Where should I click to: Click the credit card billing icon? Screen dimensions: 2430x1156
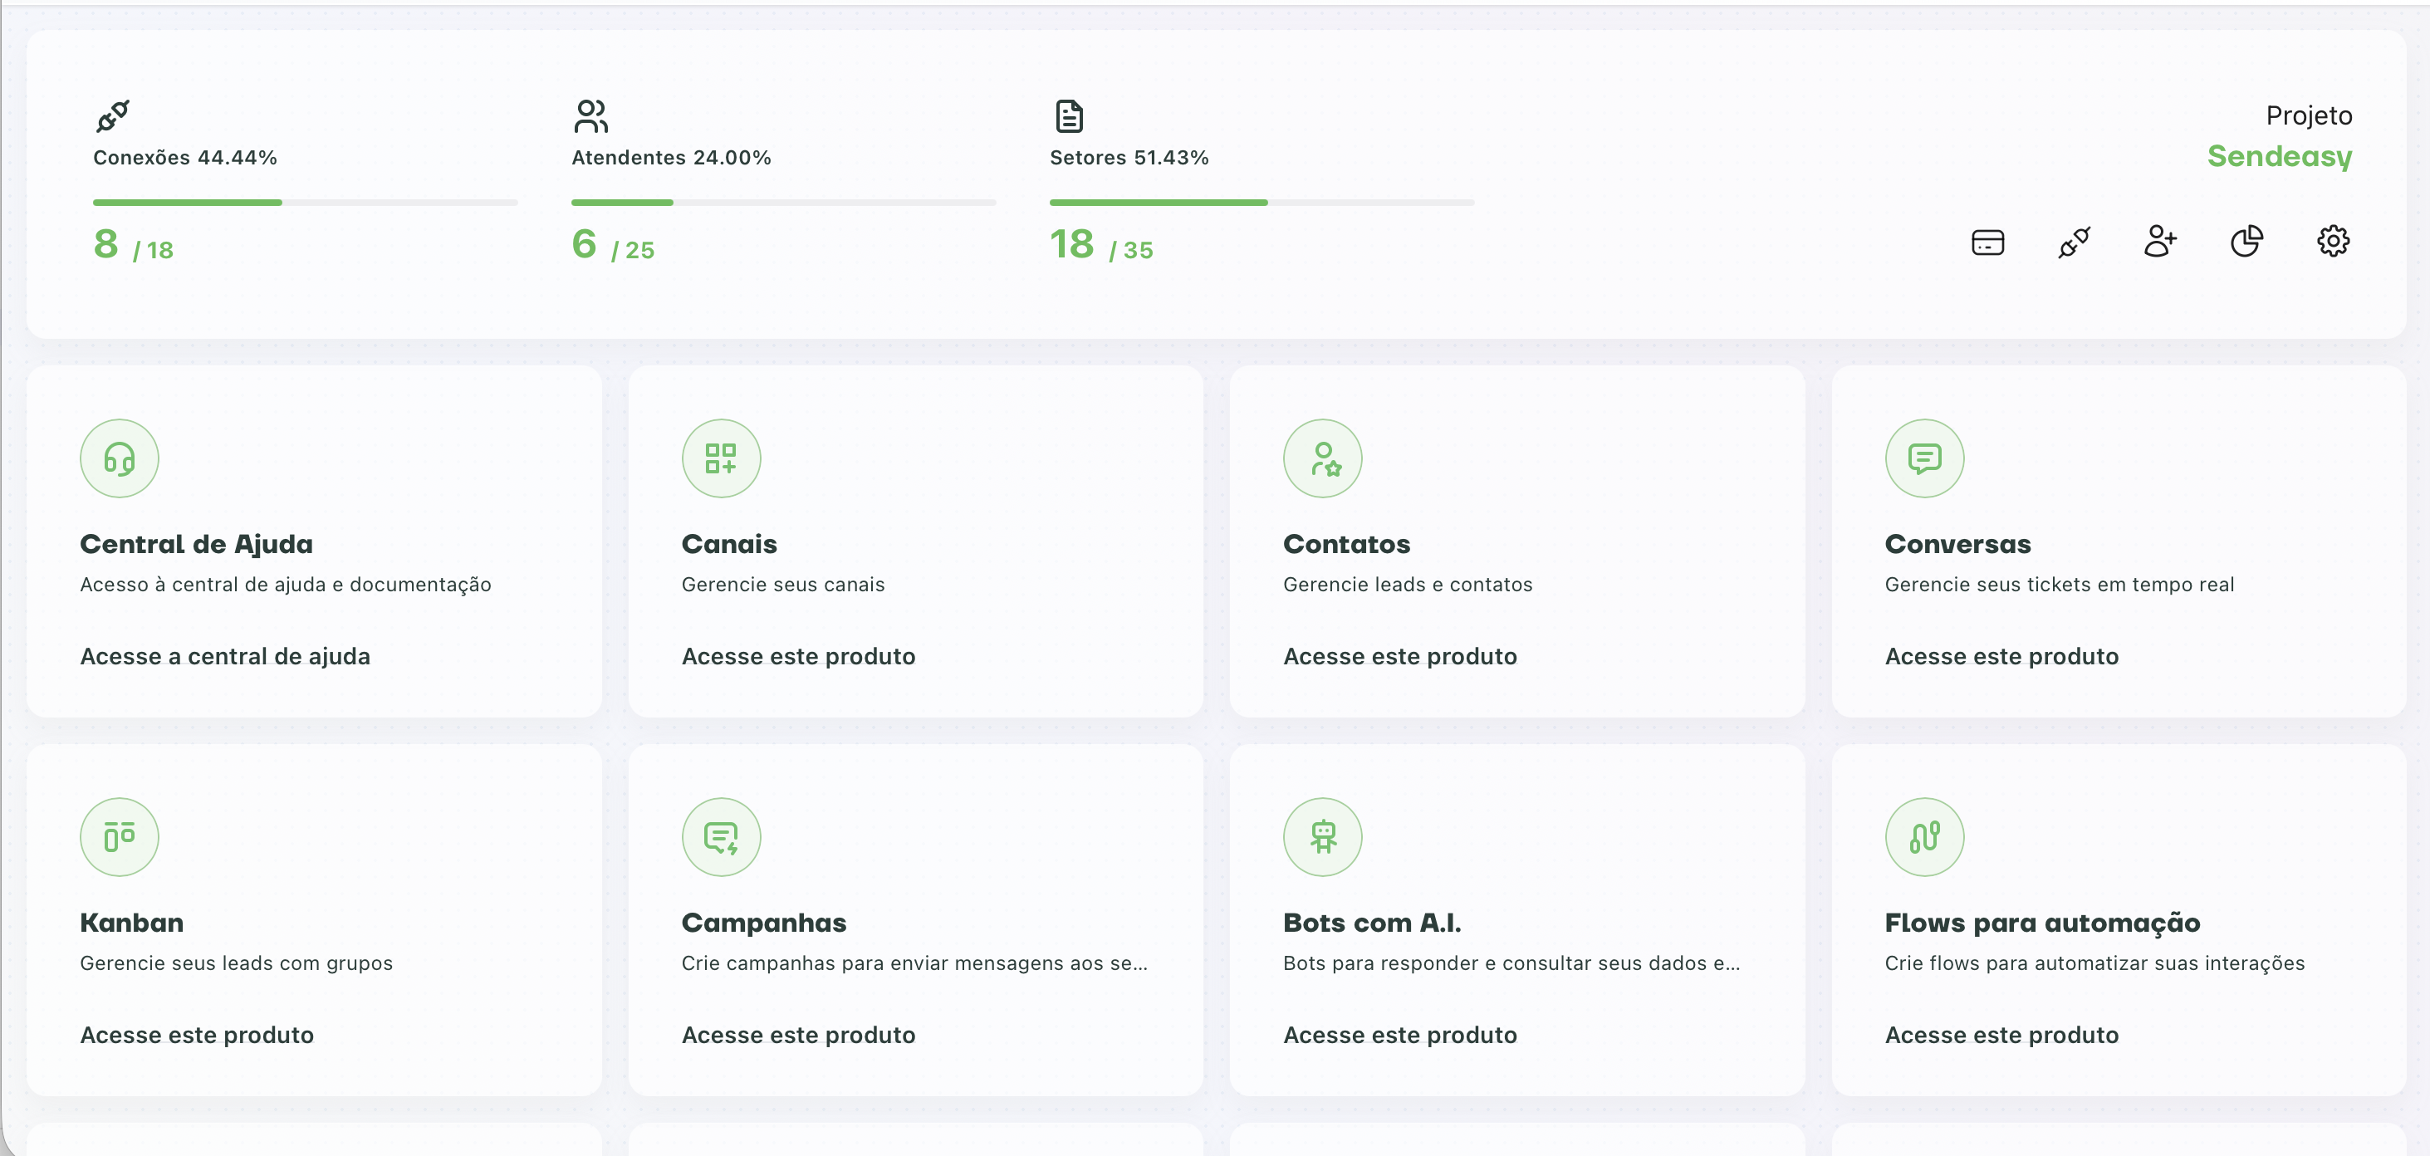1987,242
